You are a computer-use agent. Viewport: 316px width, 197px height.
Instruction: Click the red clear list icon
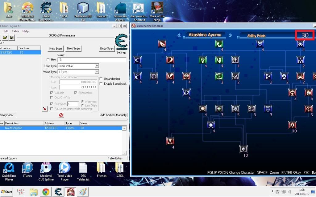[x=61, y=115]
